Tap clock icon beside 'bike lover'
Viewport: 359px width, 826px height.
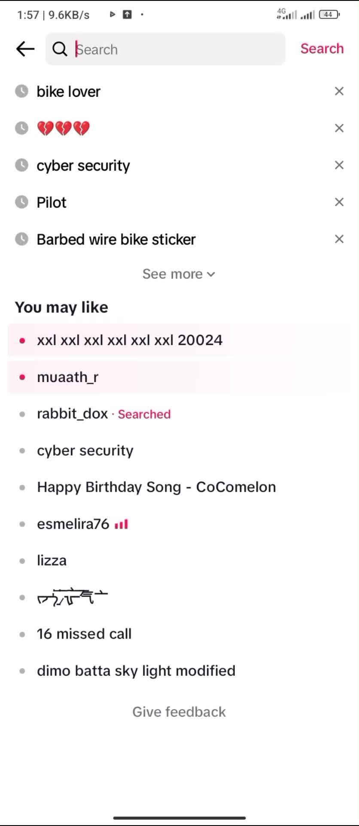pos(21,91)
